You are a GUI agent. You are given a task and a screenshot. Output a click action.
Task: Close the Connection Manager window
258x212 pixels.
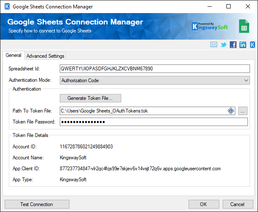pyautogui.click(x=248, y=7)
